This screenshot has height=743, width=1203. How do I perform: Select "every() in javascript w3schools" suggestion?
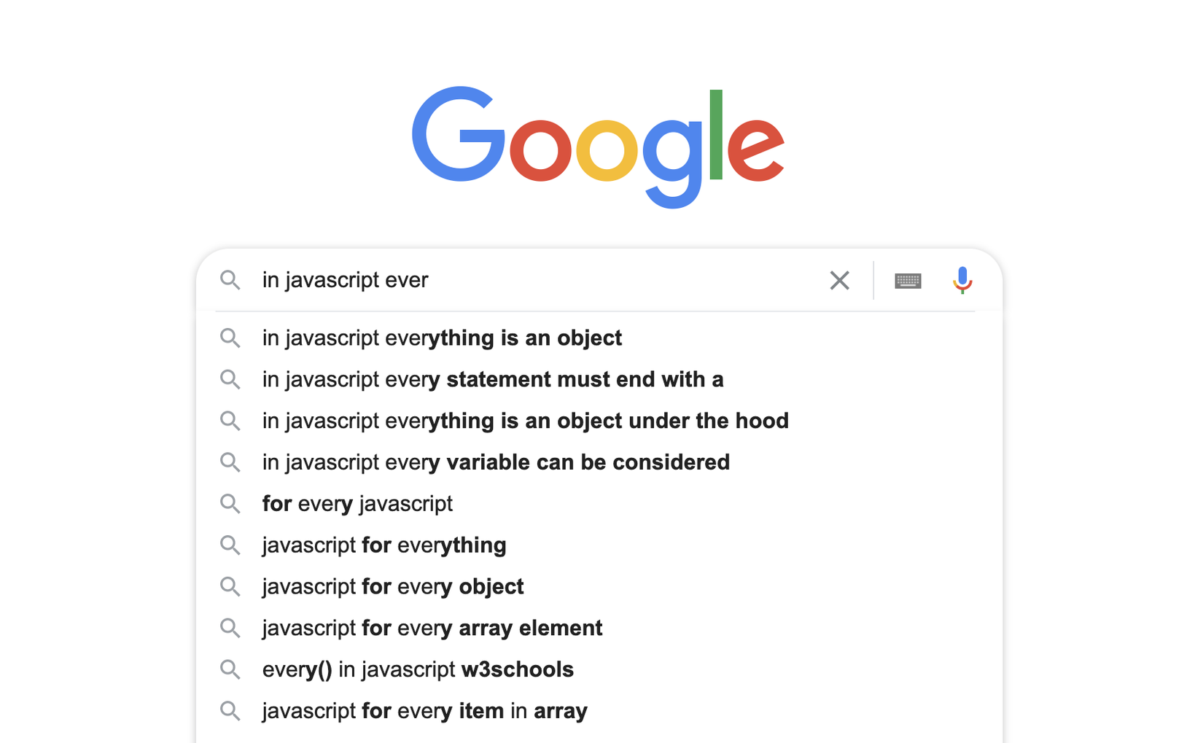[x=418, y=669]
